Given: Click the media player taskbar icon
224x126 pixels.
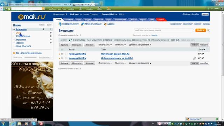Looking at the screenshot, I should [27, 124].
